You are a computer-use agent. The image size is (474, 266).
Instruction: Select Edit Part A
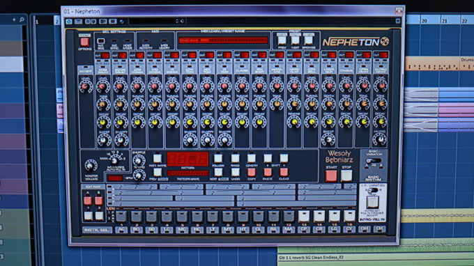coord(88,201)
